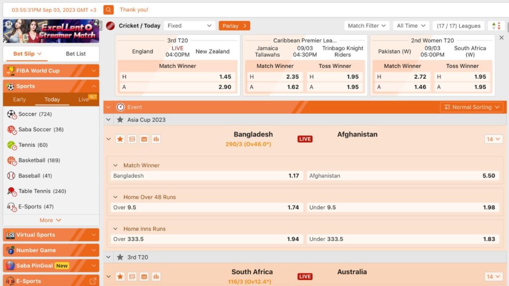Close the featured matches carousel
509x286 pixels.
point(502,38)
